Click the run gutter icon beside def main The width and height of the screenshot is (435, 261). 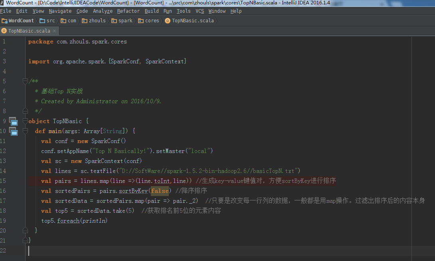coord(13,131)
